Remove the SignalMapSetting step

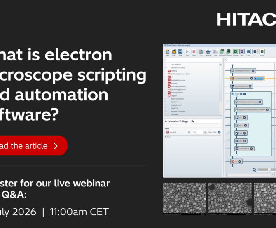point(250,86)
